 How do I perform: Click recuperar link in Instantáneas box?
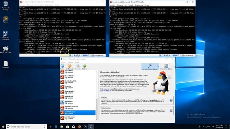click(x=137, y=111)
